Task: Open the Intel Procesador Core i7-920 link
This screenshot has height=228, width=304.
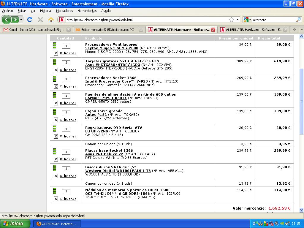Action: click(x=116, y=81)
